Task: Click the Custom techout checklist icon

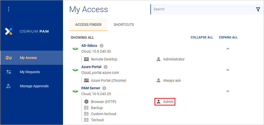Action: [86, 114]
